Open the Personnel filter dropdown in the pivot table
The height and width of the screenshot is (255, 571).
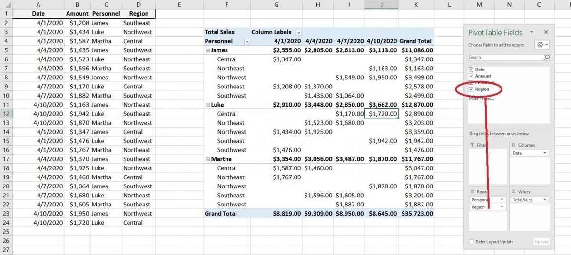[x=247, y=42]
